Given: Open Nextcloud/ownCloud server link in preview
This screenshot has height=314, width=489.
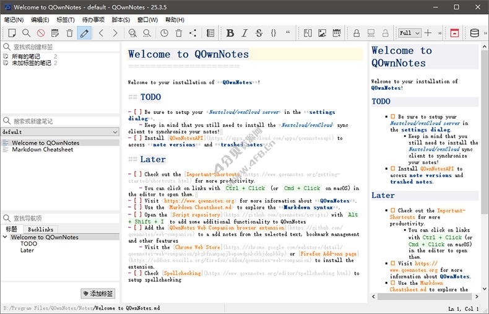Looking at the screenshot, I should point(425,123).
